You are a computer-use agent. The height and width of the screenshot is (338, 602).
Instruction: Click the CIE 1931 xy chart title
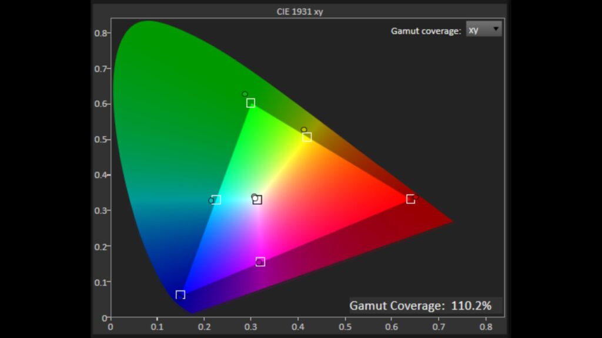point(300,11)
